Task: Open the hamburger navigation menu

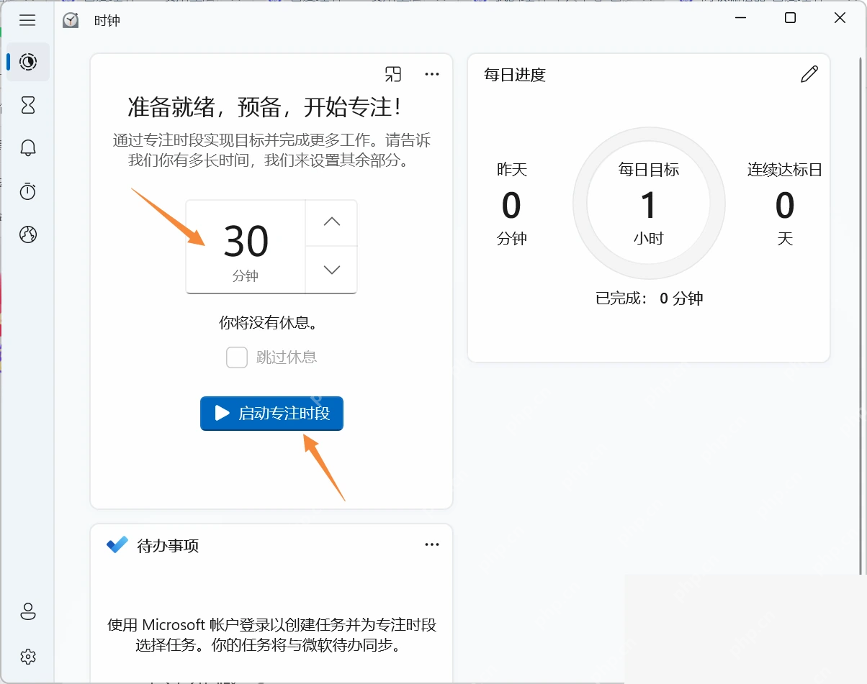Action: click(27, 20)
